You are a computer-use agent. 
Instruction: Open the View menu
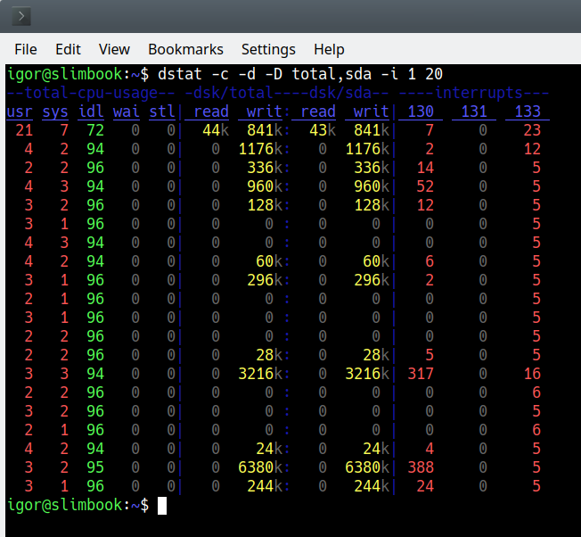click(x=114, y=49)
